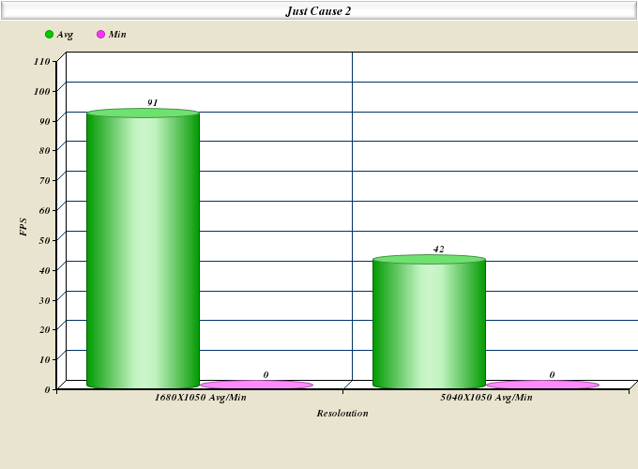The image size is (638, 469).
Task: Select the 5040X1050 green Avg bar
Action: pos(430,322)
